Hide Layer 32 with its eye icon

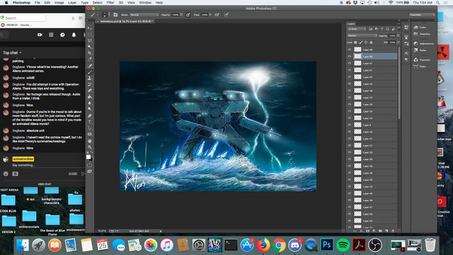(x=350, y=132)
